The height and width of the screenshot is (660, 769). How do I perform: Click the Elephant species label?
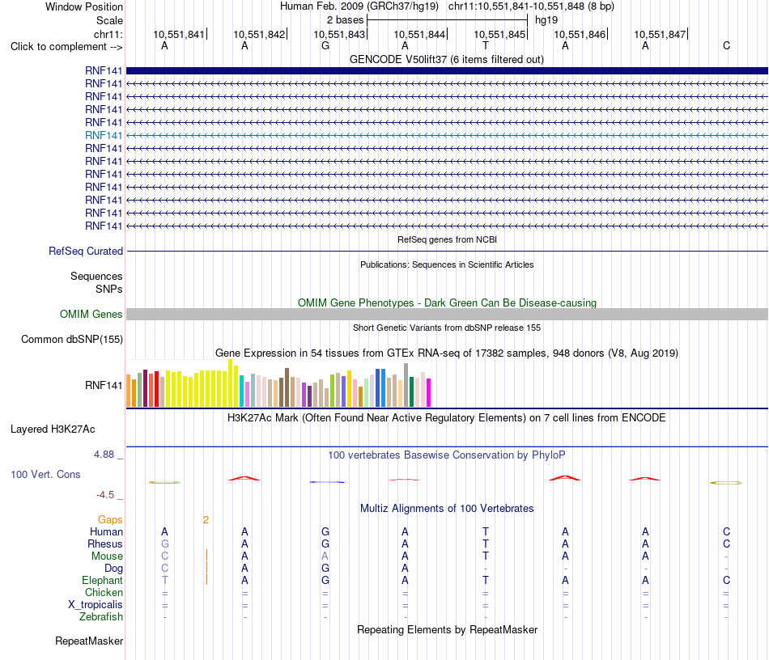coord(102,580)
